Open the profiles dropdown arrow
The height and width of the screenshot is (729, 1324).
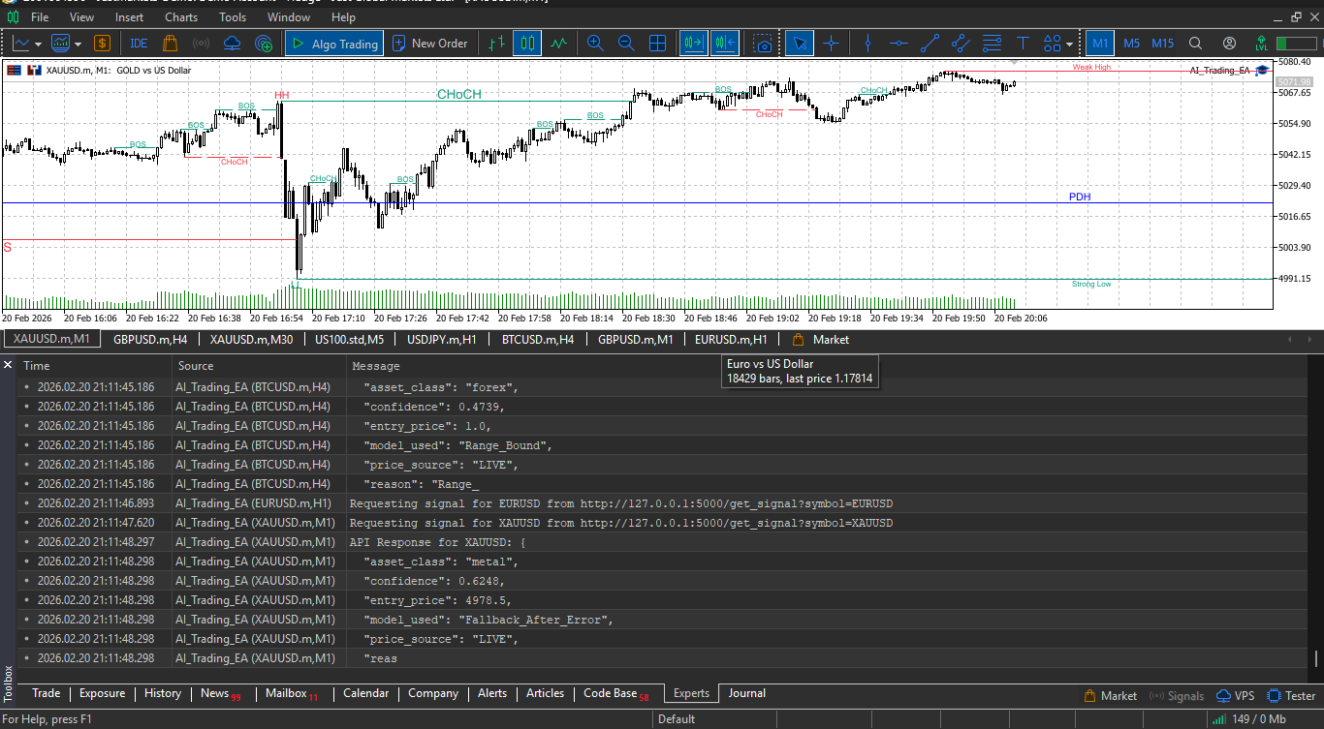[x=78, y=43]
